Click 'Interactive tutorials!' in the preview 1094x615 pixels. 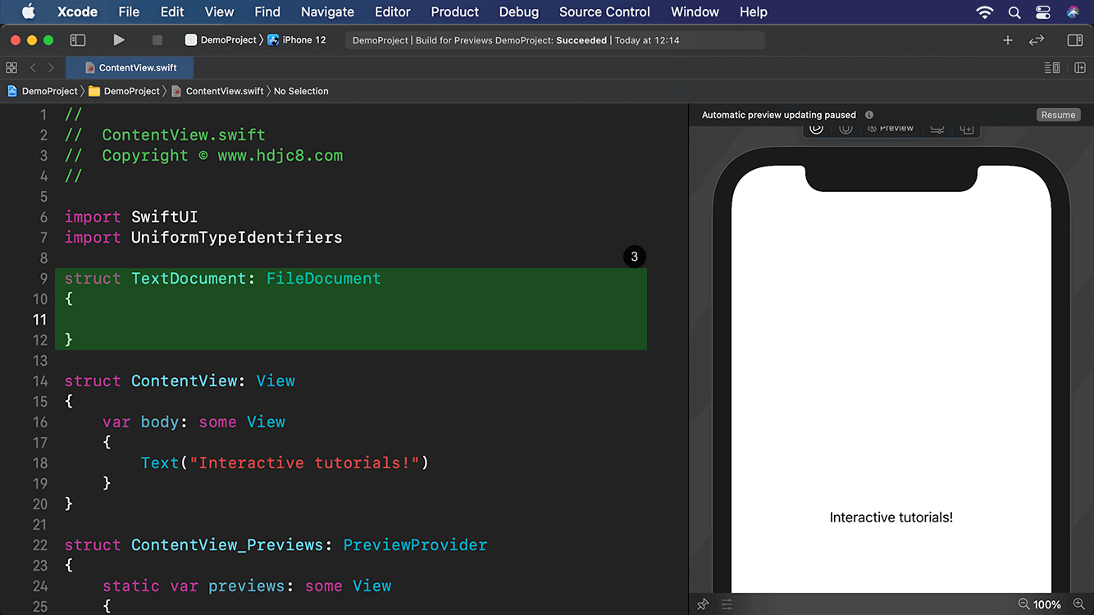point(891,517)
